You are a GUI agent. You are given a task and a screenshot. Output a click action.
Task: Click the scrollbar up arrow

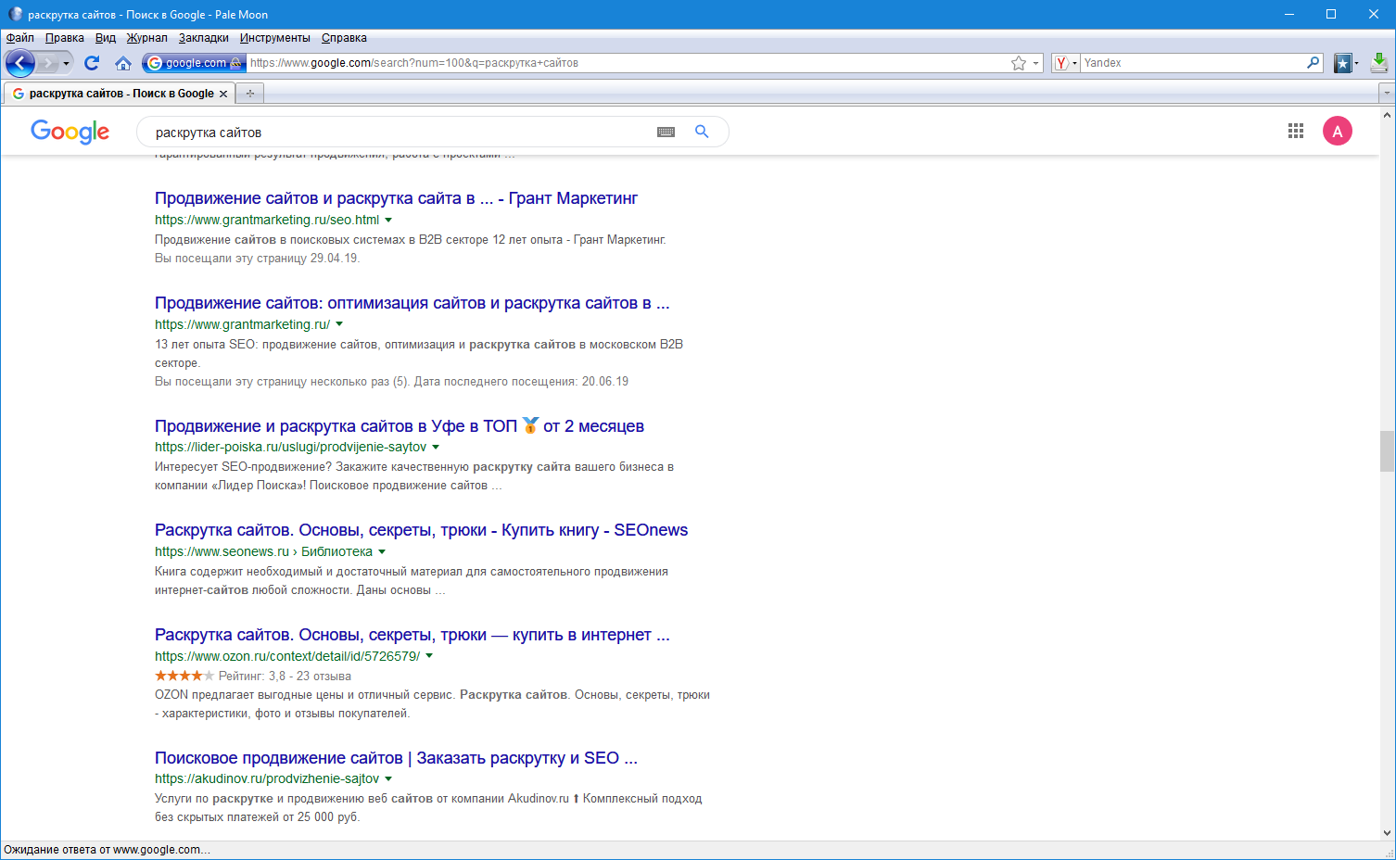[1387, 115]
